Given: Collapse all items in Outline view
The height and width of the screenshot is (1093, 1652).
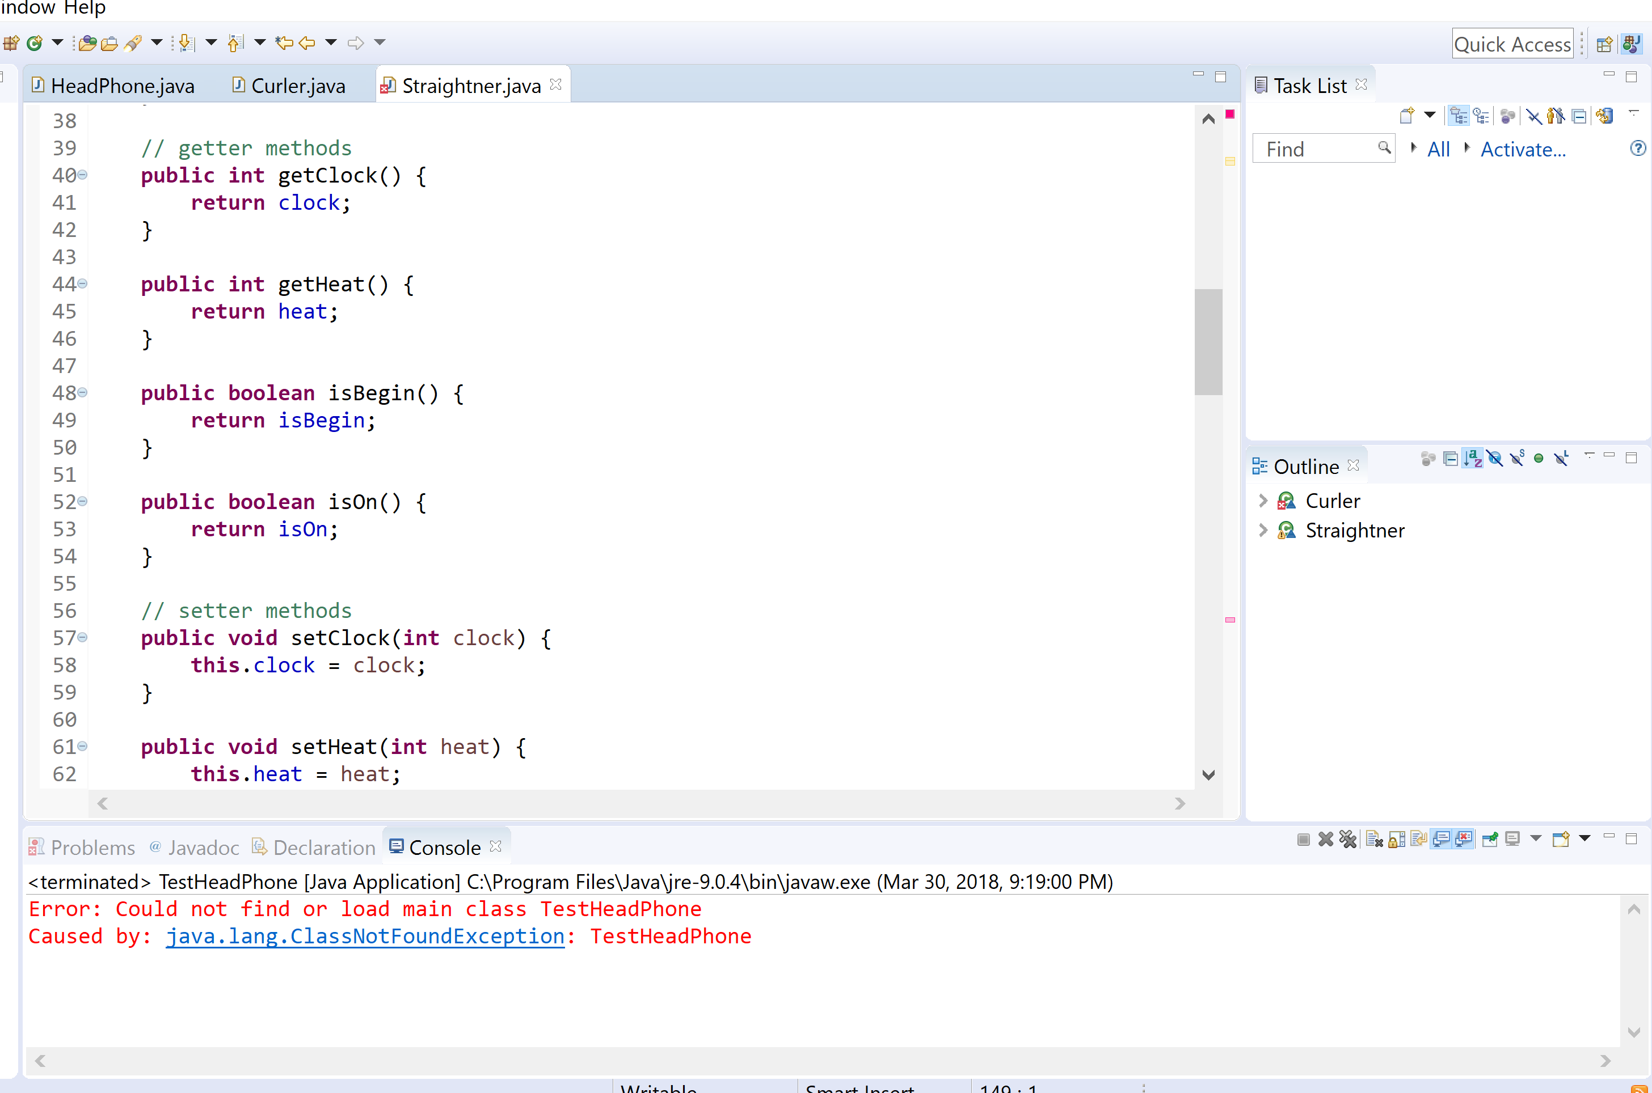Looking at the screenshot, I should (1450, 459).
